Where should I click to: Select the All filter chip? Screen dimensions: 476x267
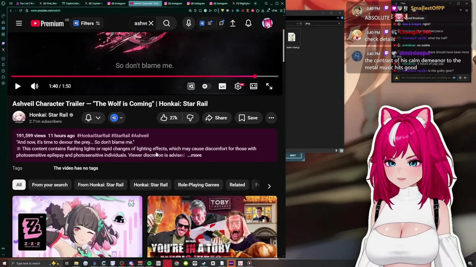point(19,185)
